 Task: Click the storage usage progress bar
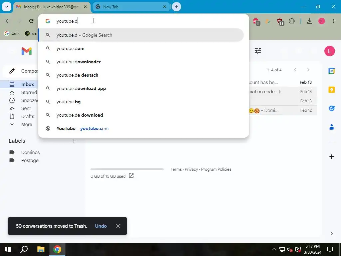tap(127, 169)
